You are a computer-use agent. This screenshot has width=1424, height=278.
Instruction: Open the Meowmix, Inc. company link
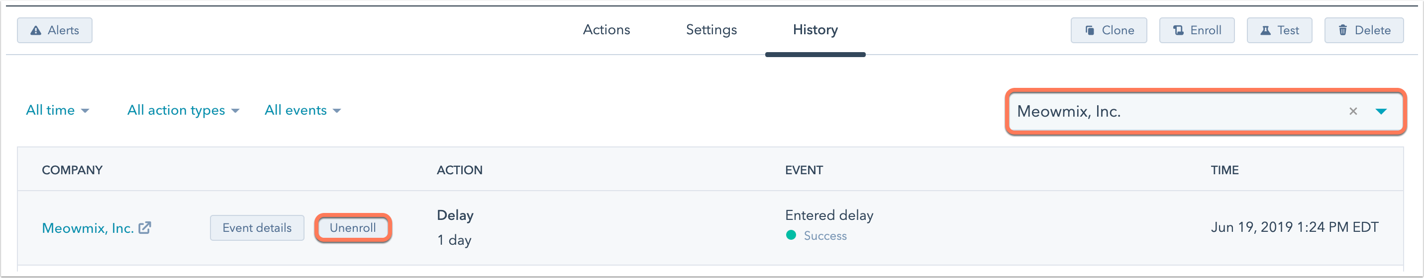pyautogui.click(x=88, y=228)
